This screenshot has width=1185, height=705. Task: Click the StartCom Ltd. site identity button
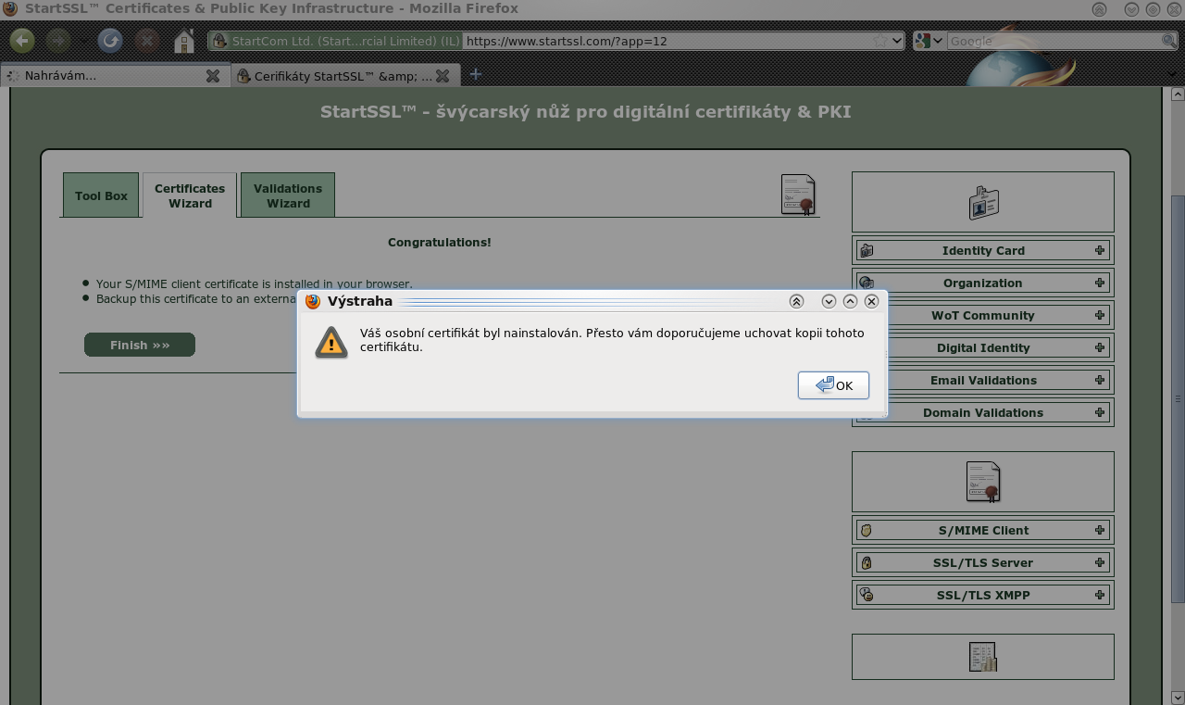335,41
